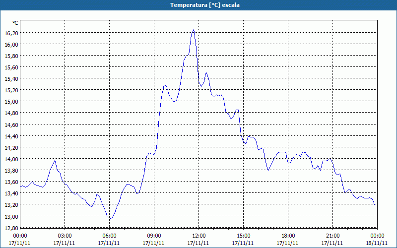Select the 13,80 y-axis label
397x248 pixels.
(11, 171)
